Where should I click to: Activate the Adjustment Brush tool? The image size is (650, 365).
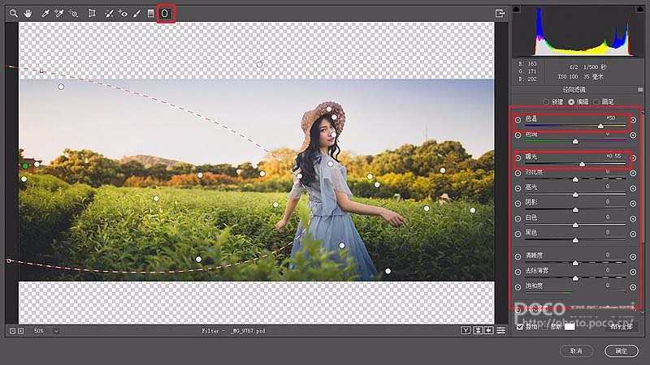tap(136, 14)
